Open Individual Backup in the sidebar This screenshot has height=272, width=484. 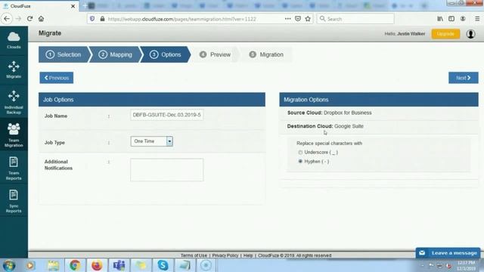14,102
